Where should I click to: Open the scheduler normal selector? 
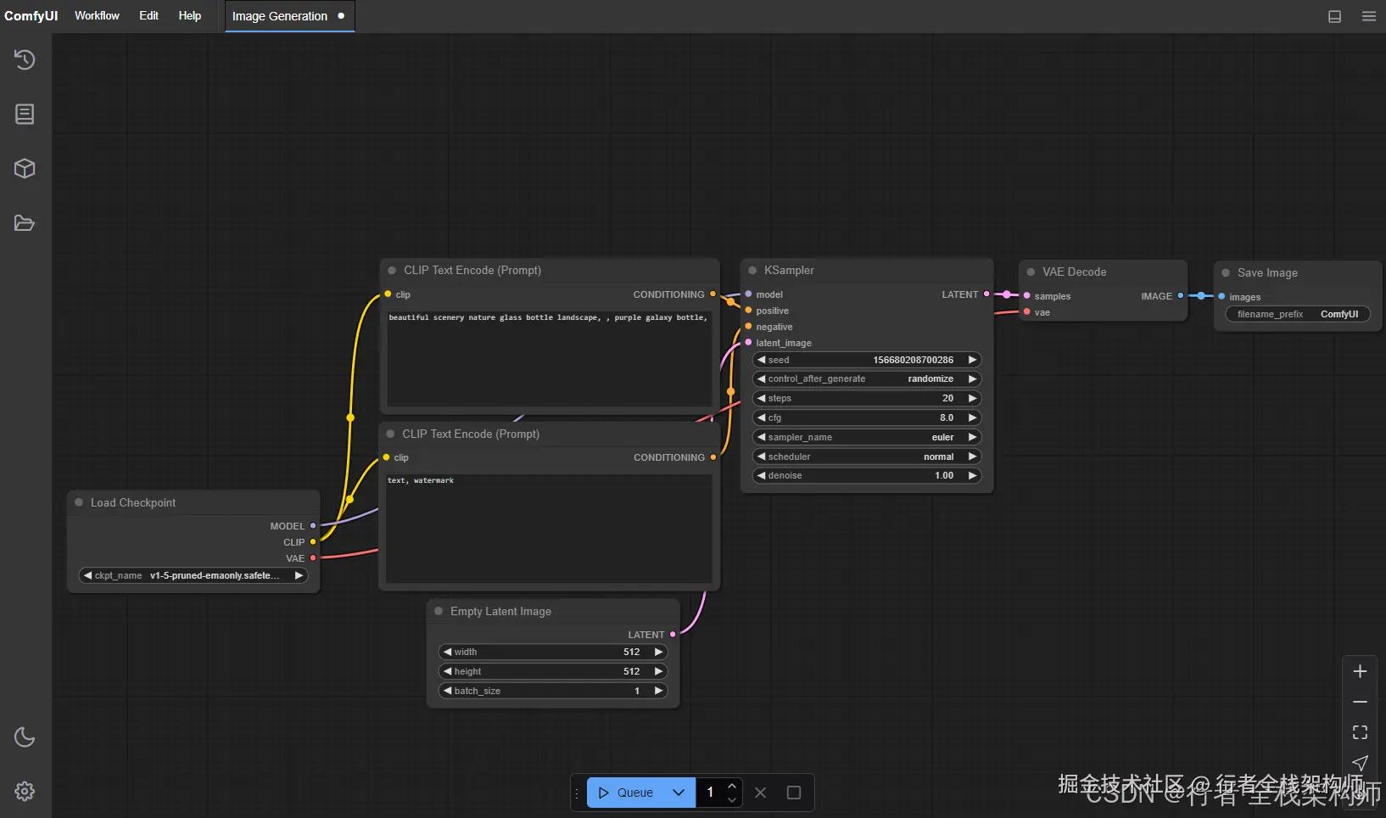click(x=867, y=457)
